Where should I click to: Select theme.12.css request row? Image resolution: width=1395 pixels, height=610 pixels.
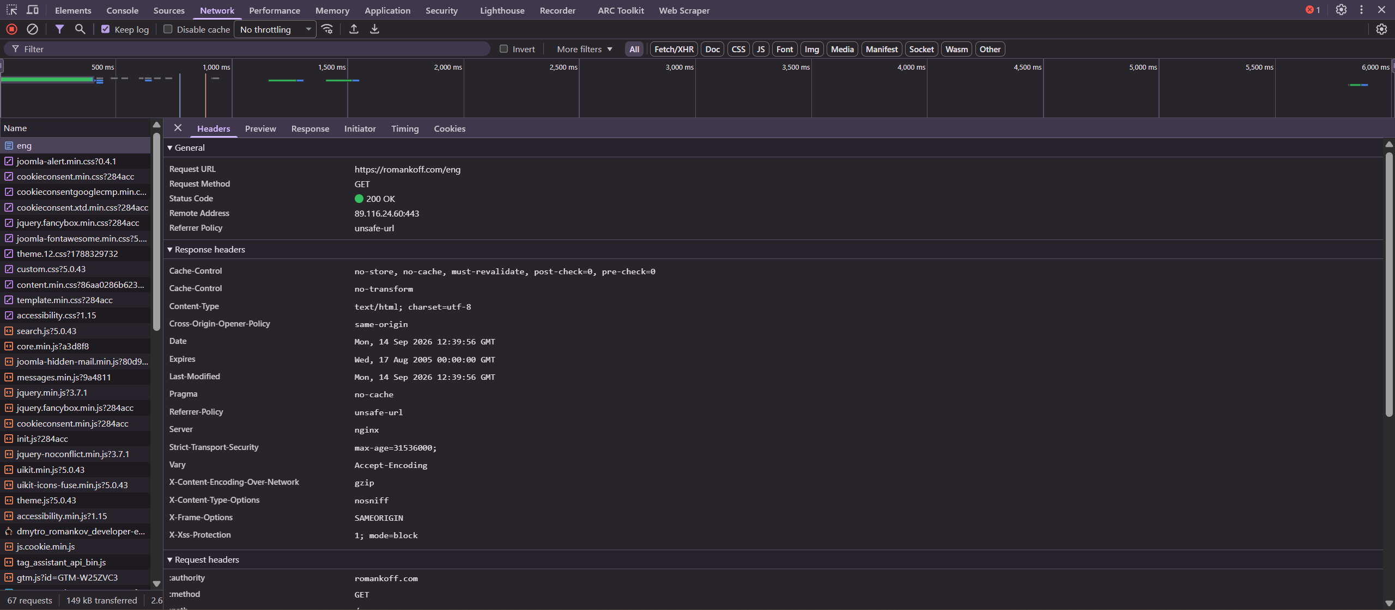click(75, 254)
